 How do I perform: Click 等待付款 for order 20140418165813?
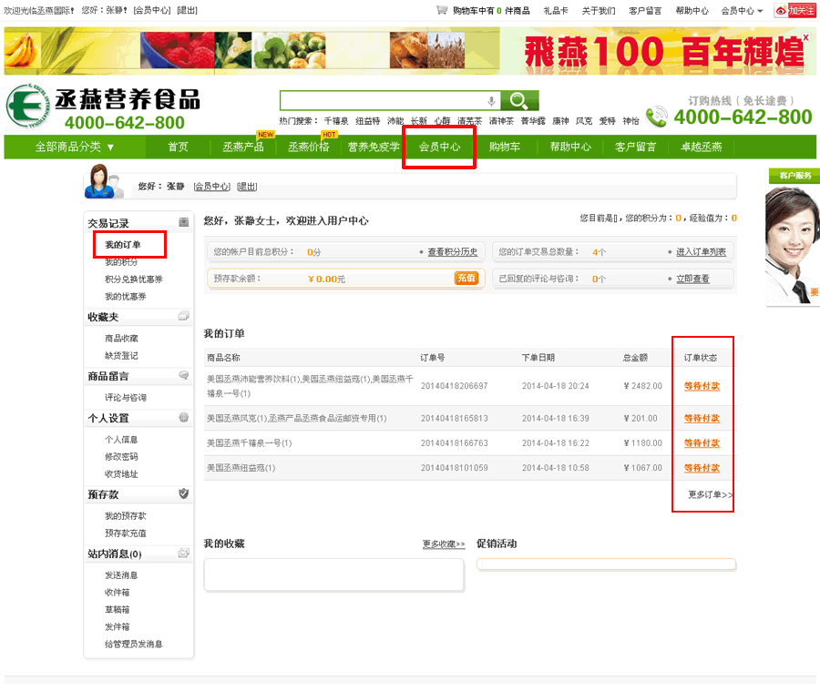[702, 418]
